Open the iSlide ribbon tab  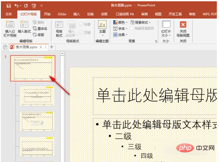62,14
